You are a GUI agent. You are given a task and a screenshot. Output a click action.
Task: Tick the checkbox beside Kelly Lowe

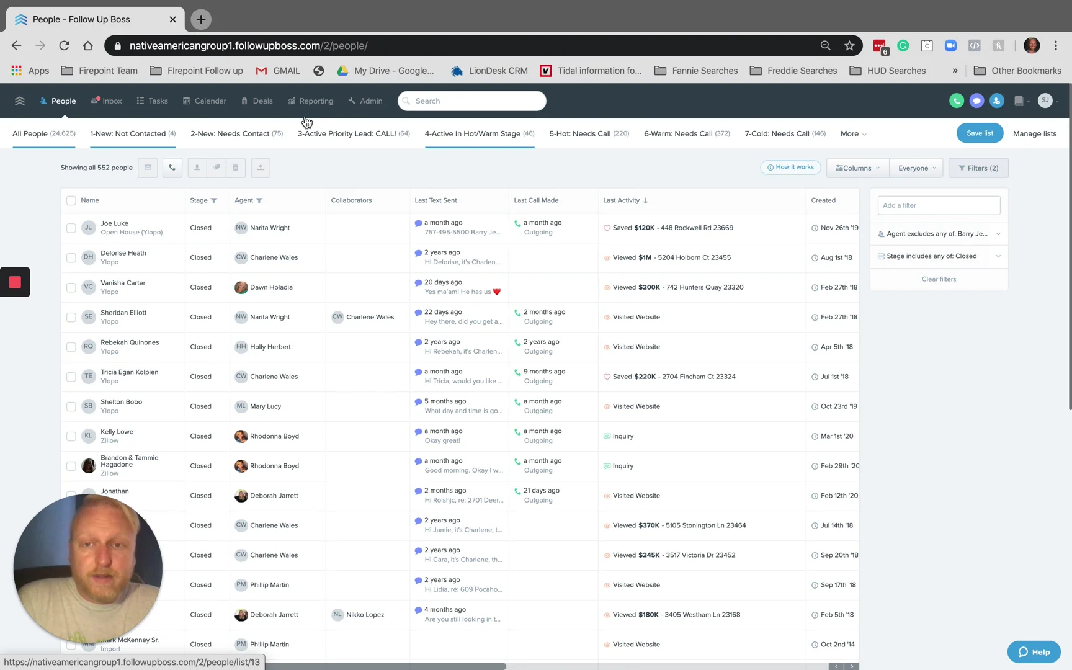coord(71,436)
